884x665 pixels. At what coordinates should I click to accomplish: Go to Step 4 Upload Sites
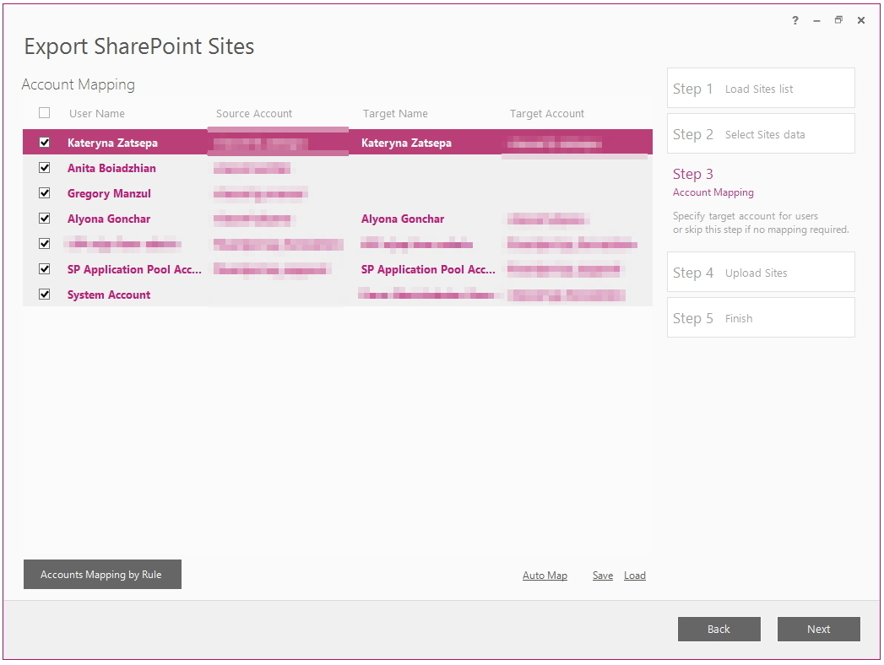[761, 273]
